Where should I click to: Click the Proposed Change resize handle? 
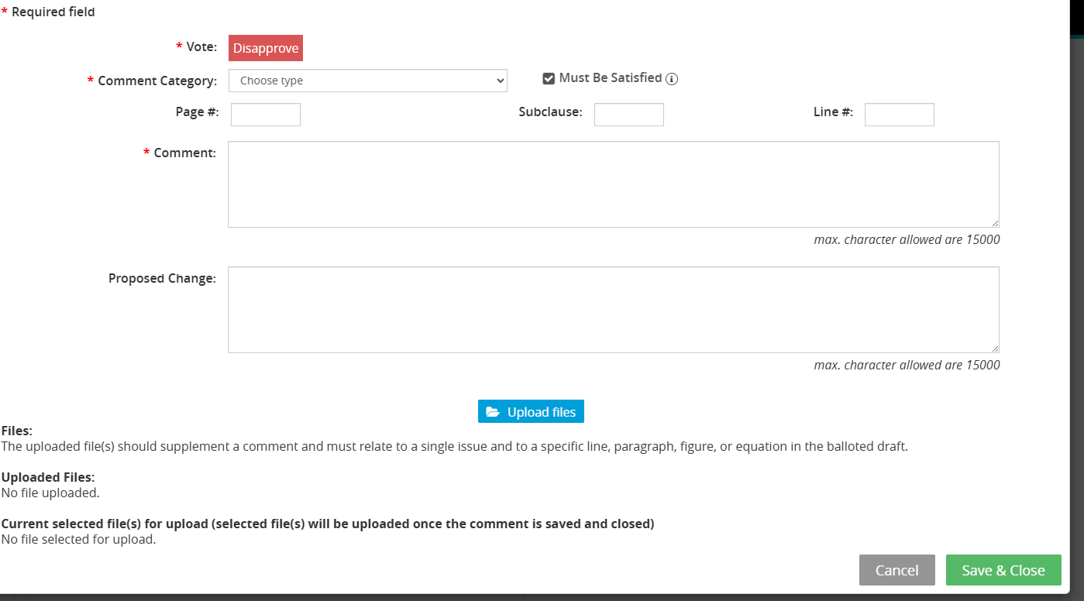995,349
